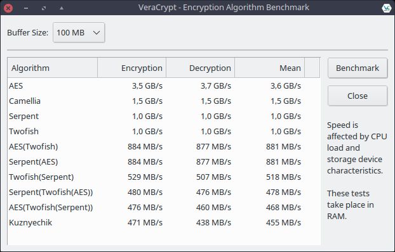Select the Twofish(Serpent) result row
The height and width of the screenshot is (252, 395).
coord(164,177)
